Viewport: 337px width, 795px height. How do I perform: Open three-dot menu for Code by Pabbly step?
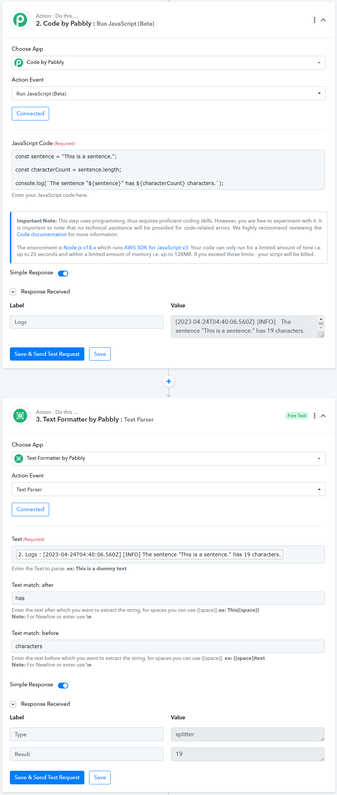pos(314,20)
